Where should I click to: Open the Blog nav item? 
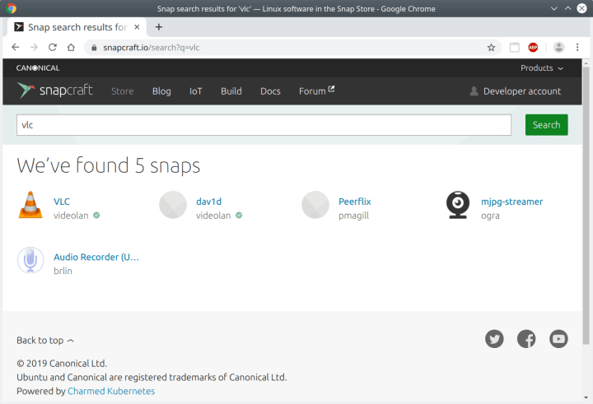(x=161, y=91)
